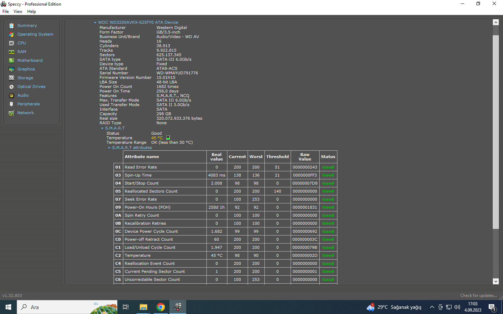Collapse the WDC WD3200AVKX-625FY0 ATA Device node
Image resolution: width=503 pixels, height=314 pixels.
95,22
